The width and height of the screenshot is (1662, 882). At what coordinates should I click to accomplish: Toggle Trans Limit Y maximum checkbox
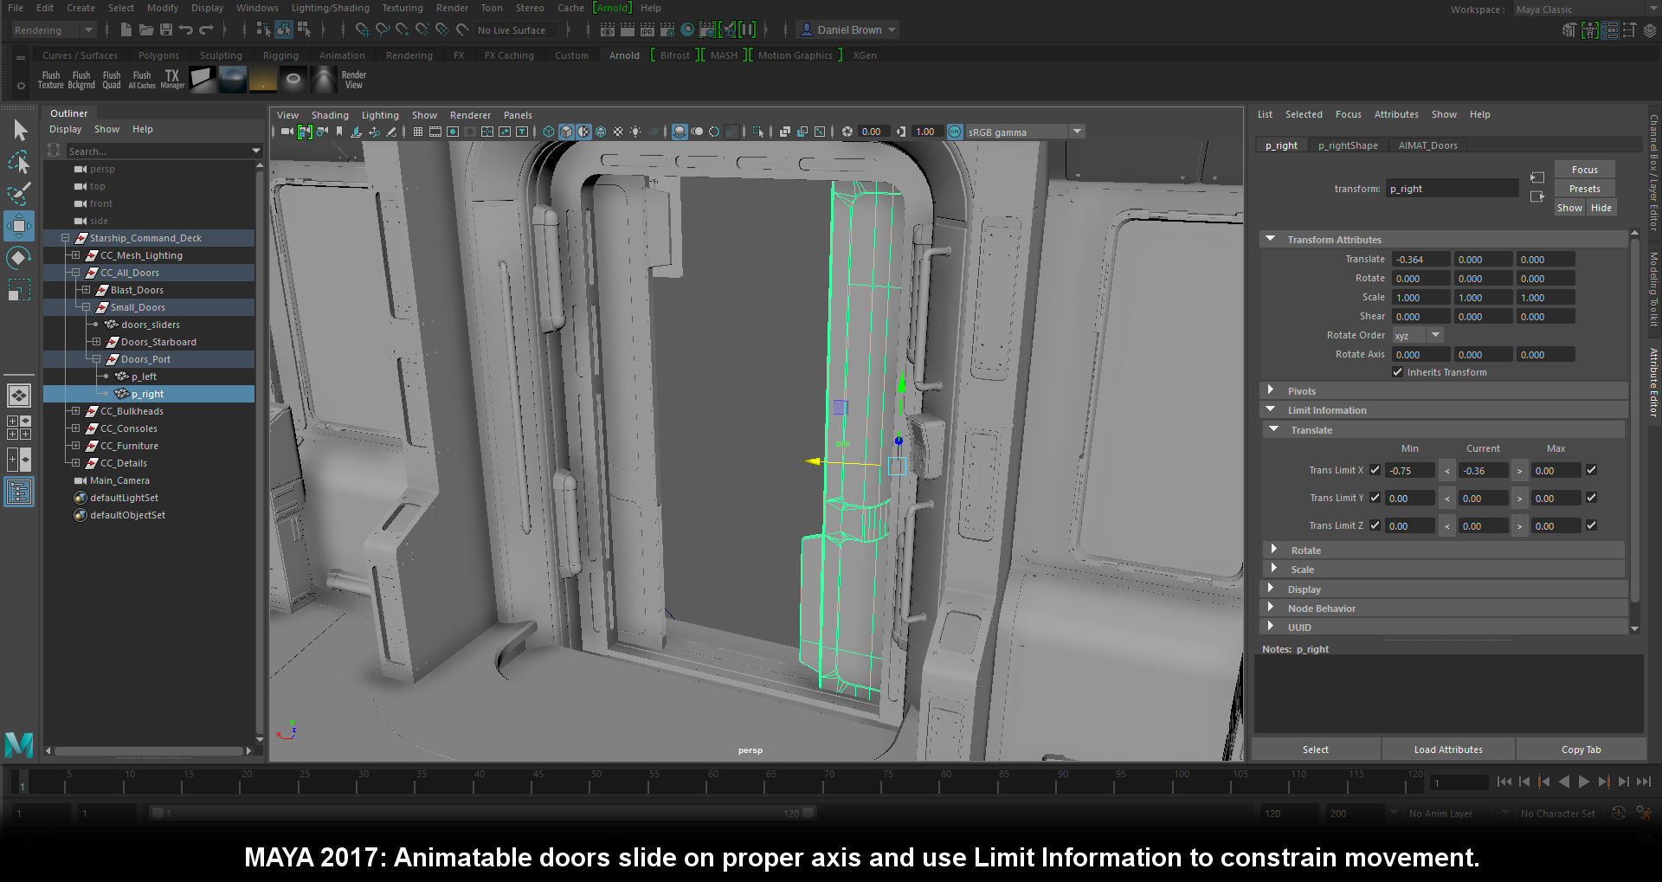point(1591,498)
